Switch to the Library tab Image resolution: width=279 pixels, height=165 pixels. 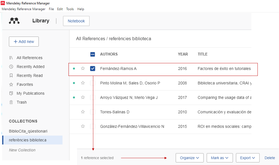(41, 21)
